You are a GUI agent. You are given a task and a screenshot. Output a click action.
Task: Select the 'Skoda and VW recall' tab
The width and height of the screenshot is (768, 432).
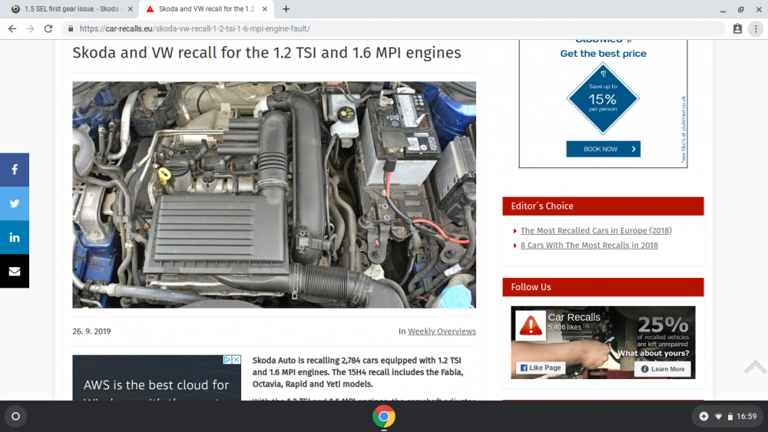[206, 8]
